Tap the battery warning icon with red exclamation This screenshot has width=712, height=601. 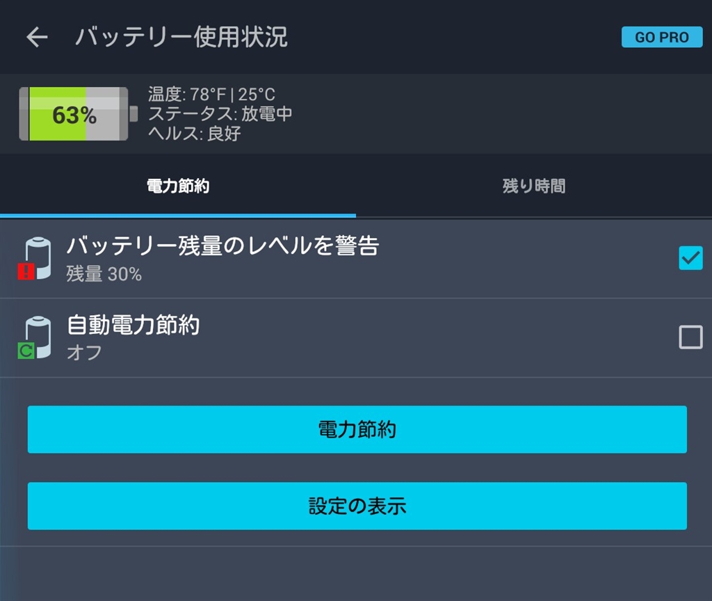tap(35, 258)
